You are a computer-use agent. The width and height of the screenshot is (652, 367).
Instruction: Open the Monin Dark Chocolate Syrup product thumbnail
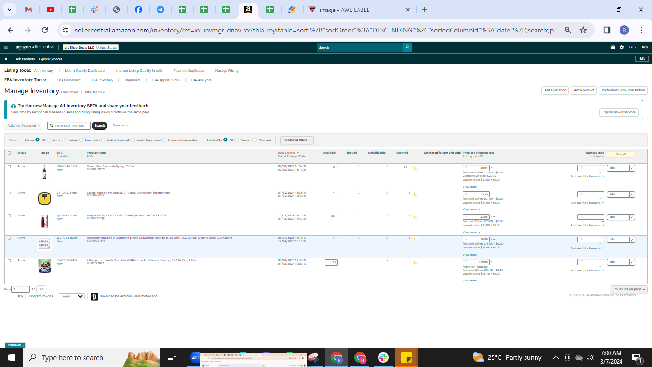pyautogui.click(x=44, y=172)
